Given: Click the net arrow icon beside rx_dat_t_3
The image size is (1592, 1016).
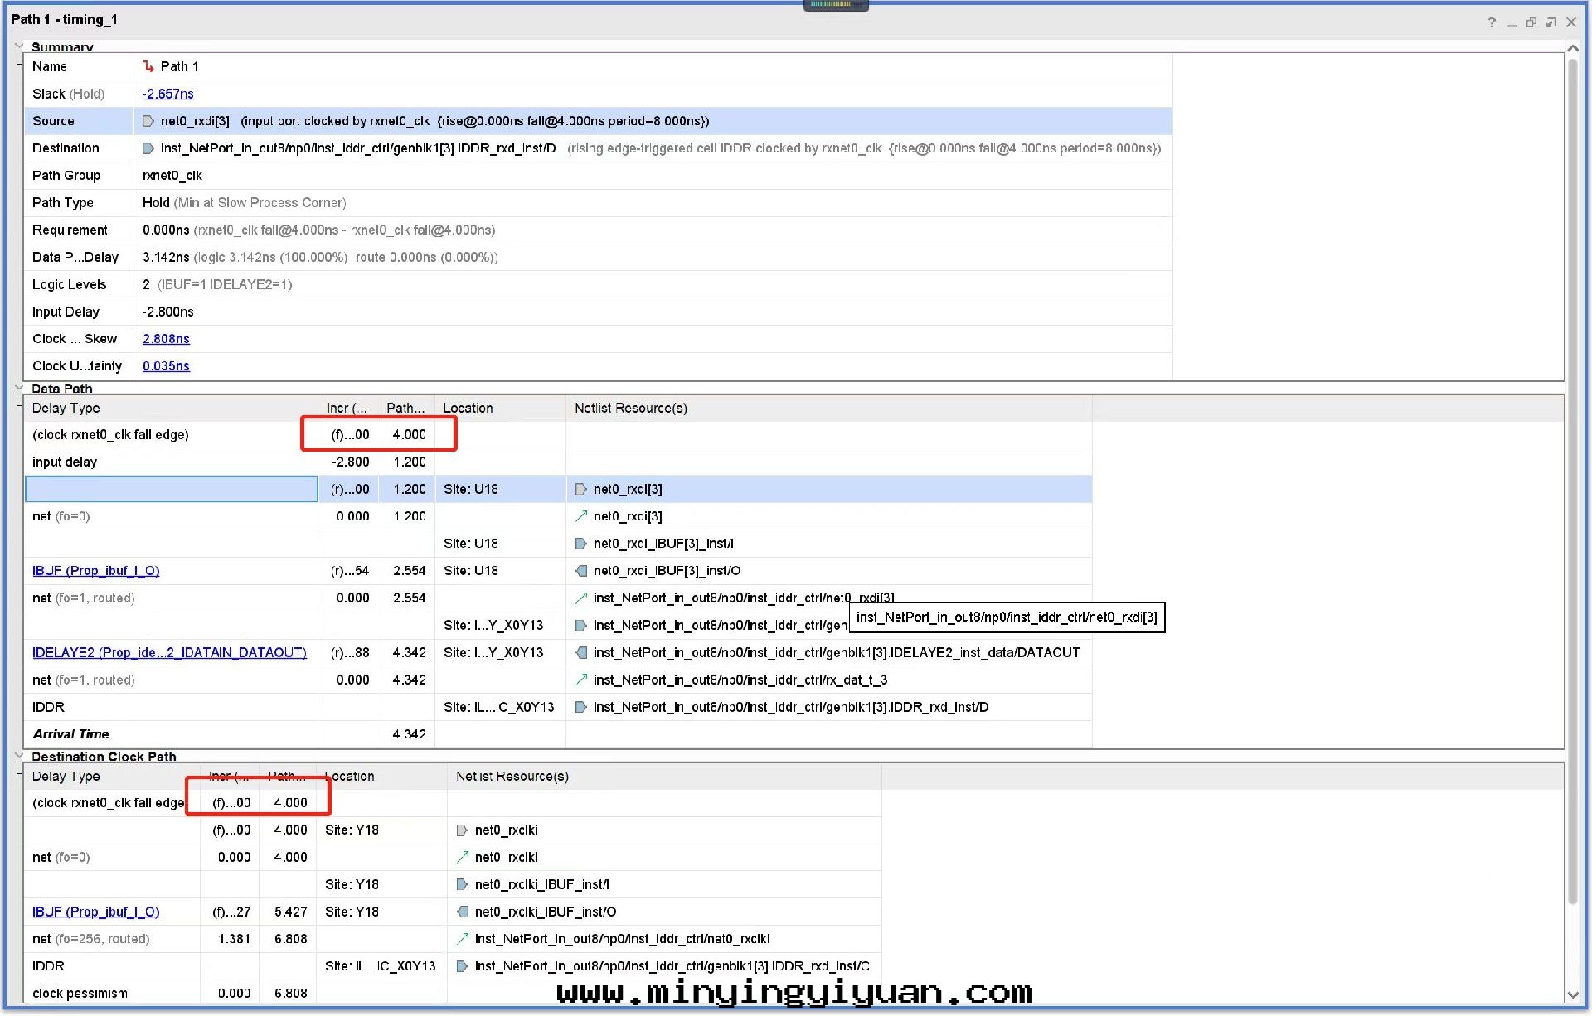Looking at the screenshot, I should coord(581,680).
